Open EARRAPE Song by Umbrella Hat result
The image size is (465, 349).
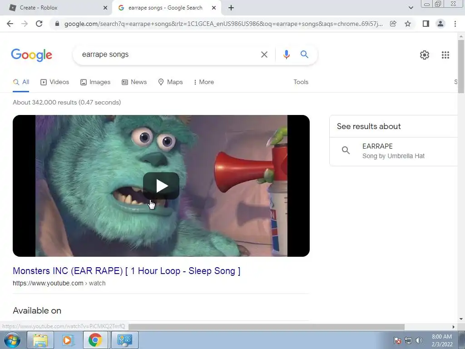pyautogui.click(x=394, y=151)
